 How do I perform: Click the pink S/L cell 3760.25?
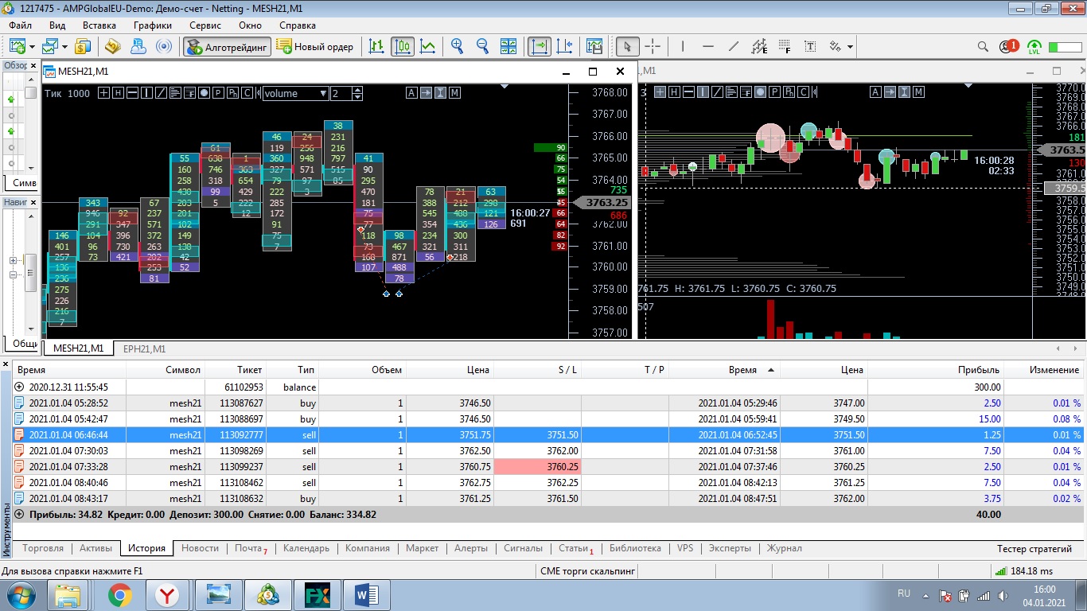coord(537,467)
